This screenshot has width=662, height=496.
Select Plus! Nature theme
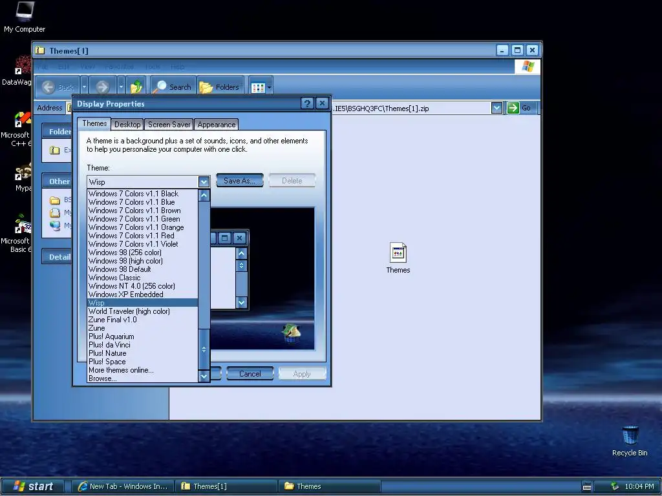coord(142,353)
